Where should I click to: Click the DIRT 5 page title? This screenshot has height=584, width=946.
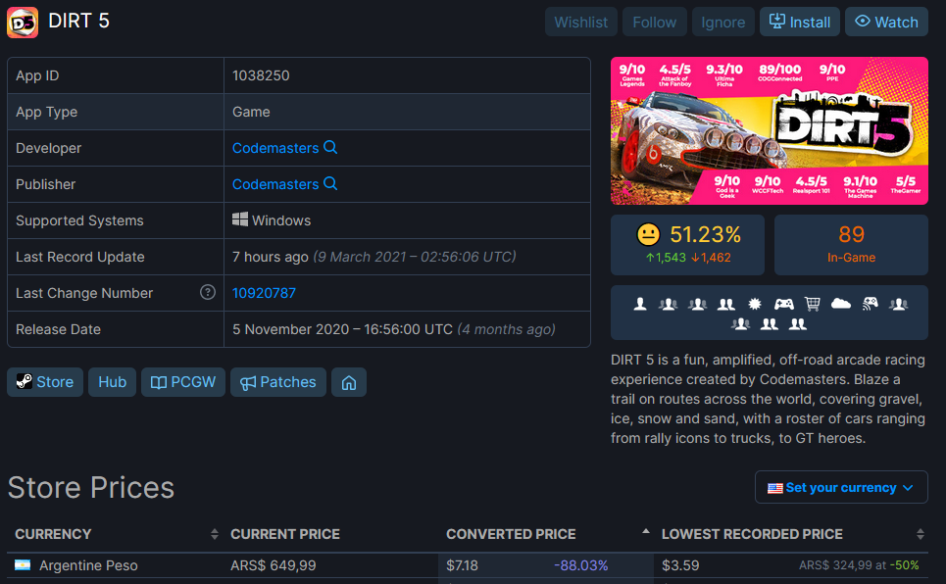point(78,22)
